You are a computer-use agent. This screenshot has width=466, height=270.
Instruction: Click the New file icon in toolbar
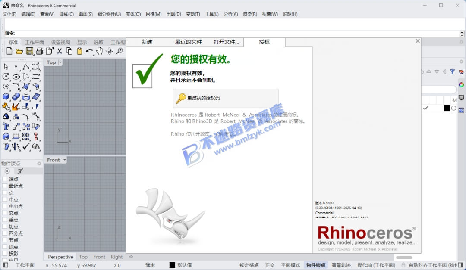(9, 51)
